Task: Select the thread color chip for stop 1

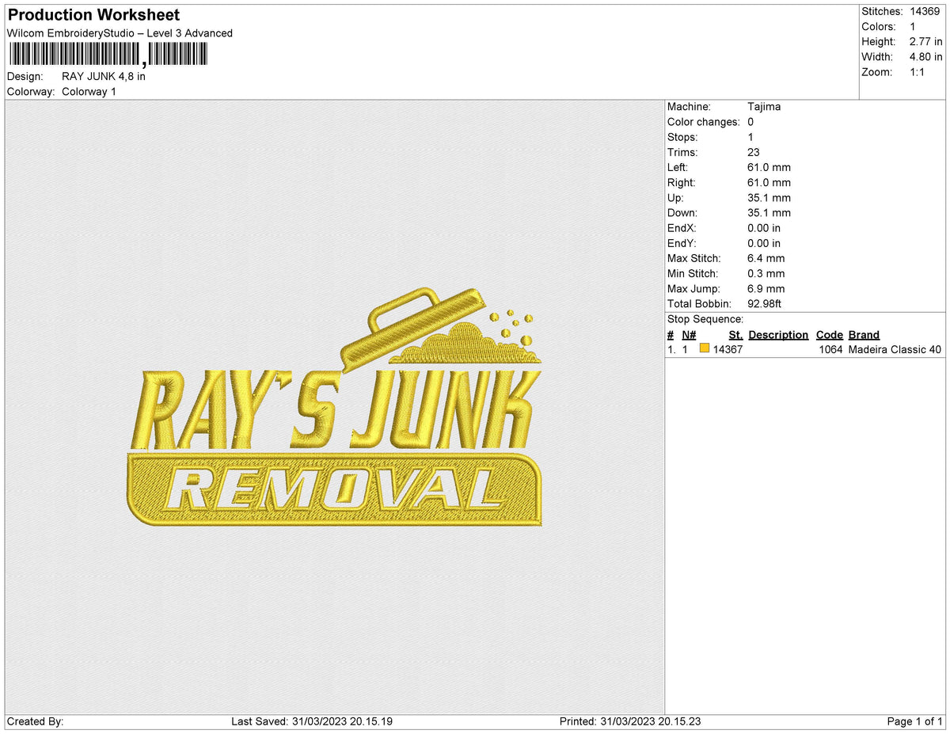Action: (704, 348)
